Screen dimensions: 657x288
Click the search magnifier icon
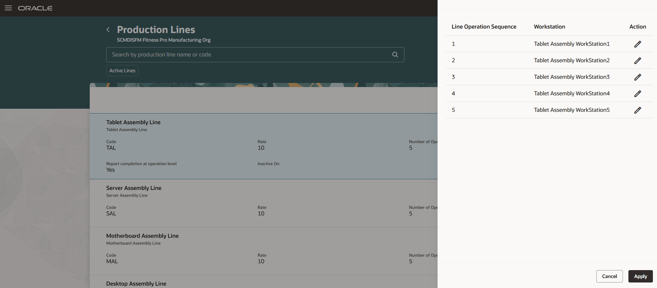tap(395, 55)
